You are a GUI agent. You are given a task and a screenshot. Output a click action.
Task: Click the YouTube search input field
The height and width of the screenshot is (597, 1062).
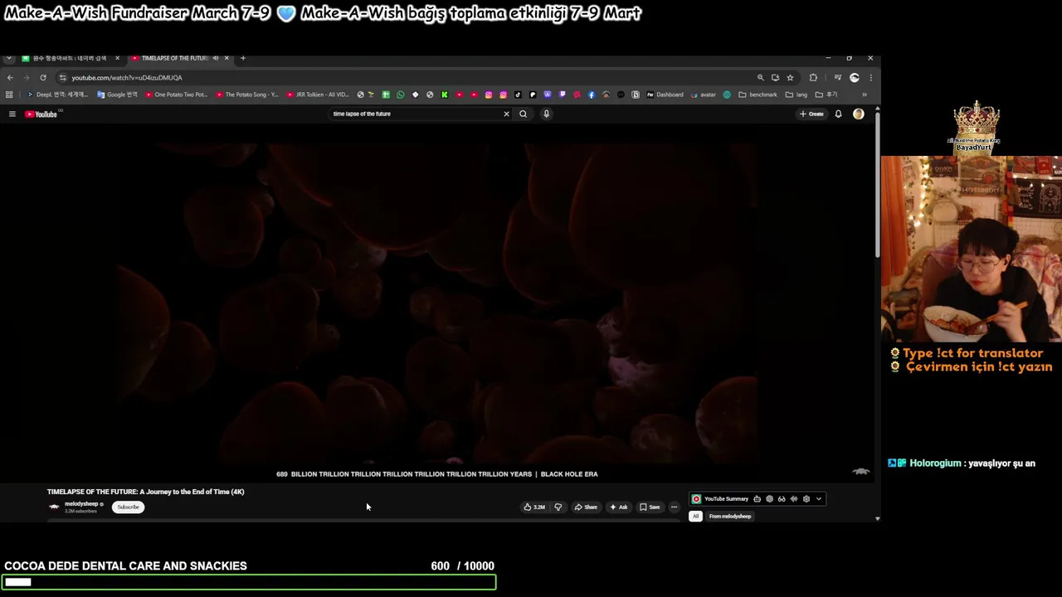click(415, 114)
